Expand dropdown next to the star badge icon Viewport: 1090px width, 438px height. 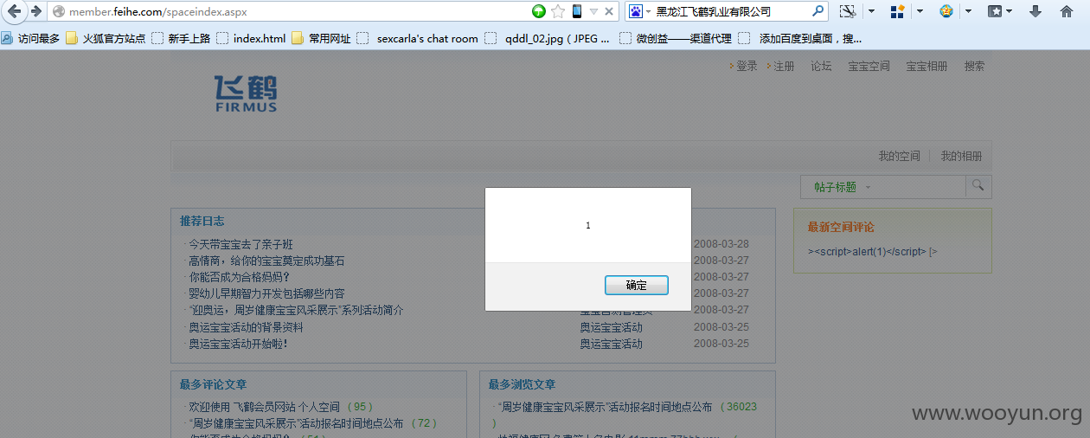[x=968, y=11]
